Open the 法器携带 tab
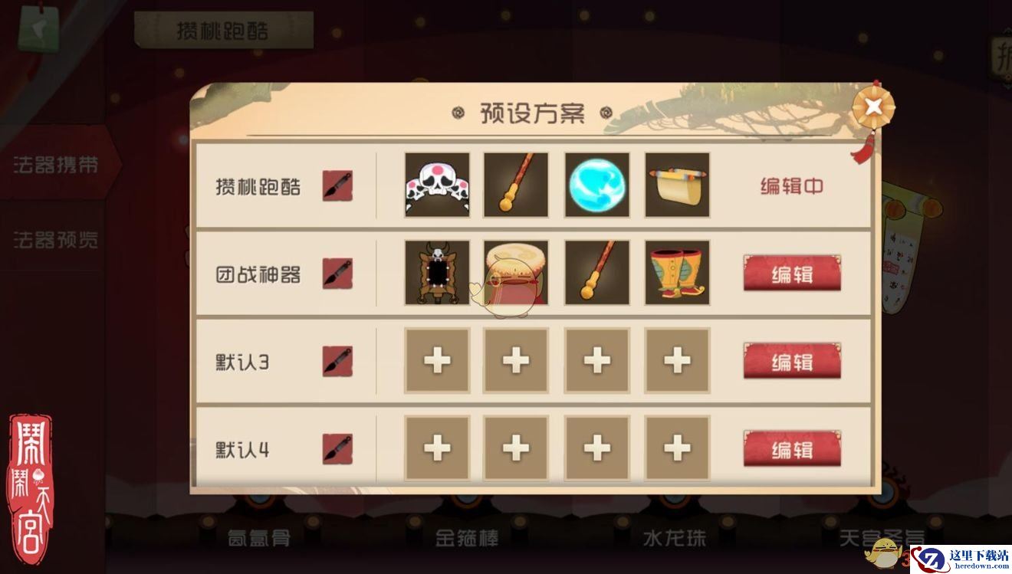 pos(55,165)
